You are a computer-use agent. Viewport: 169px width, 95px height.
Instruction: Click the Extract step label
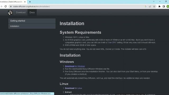point(68,92)
